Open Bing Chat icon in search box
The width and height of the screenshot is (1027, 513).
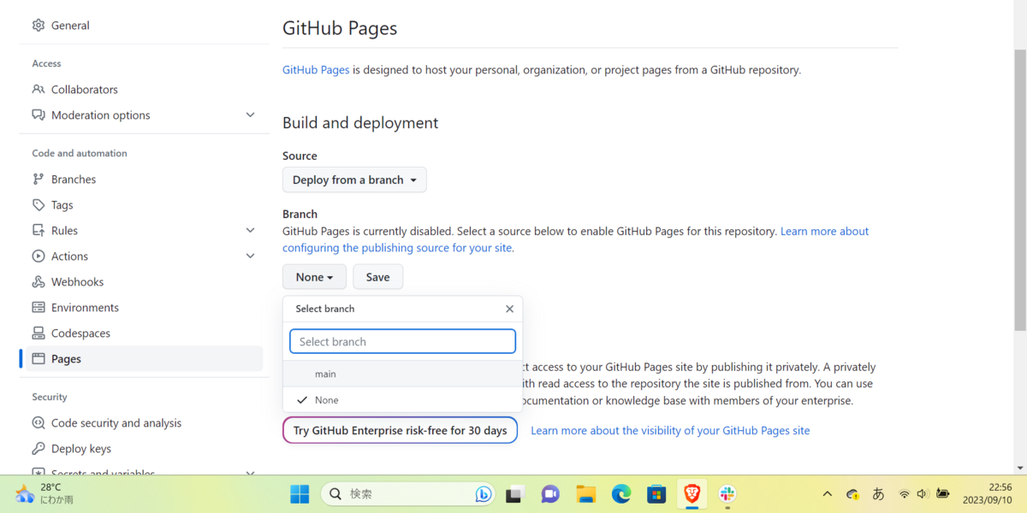pyautogui.click(x=483, y=494)
